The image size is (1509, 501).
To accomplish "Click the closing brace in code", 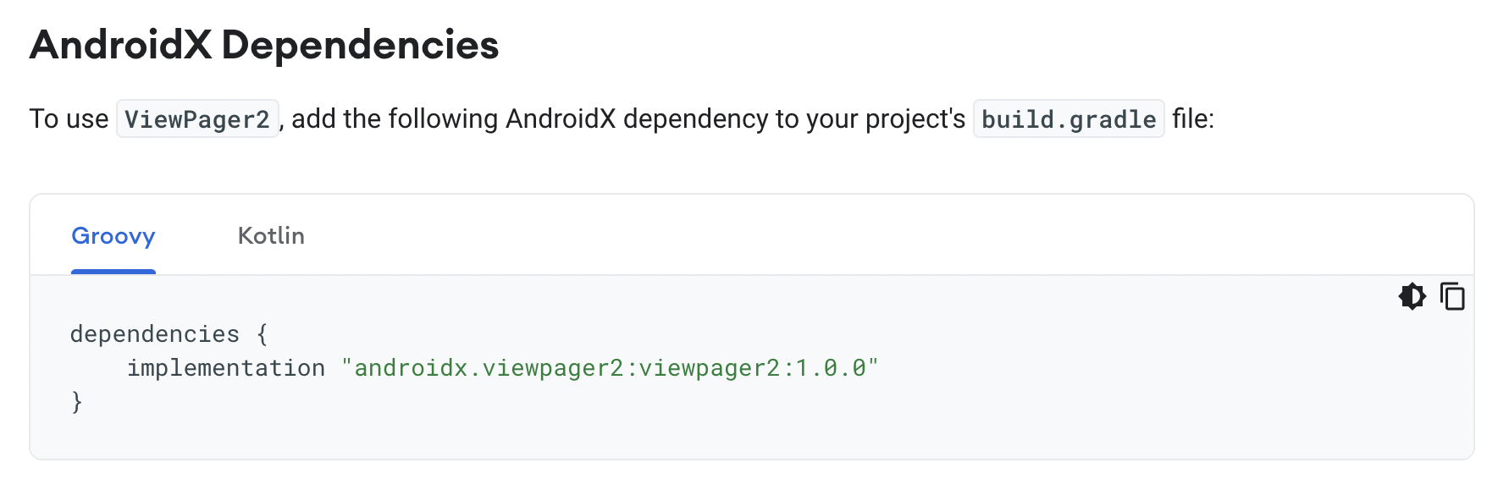I will [x=76, y=401].
